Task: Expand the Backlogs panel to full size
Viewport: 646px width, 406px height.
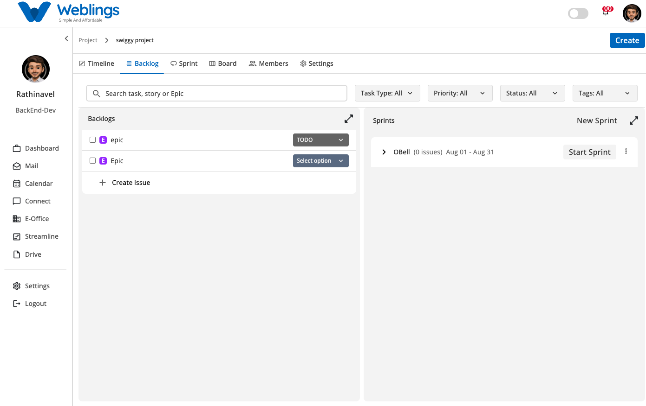Action: pyautogui.click(x=349, y=119)
